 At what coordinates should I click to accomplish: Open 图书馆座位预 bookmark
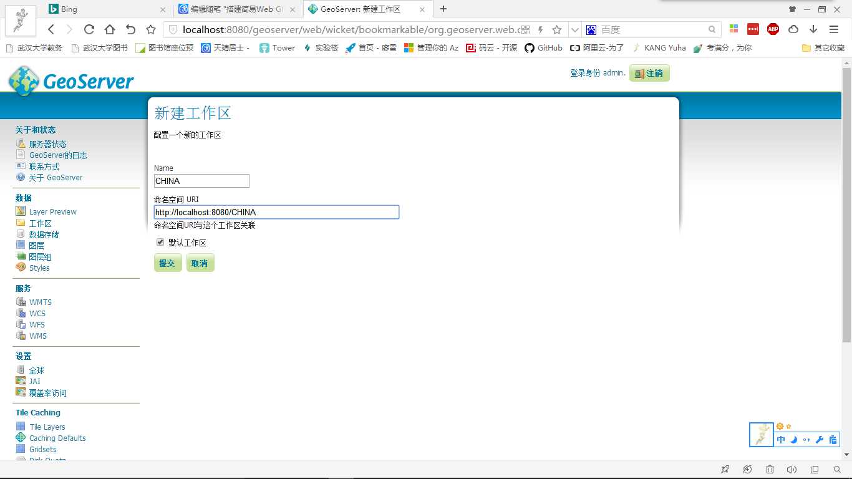[x=165, y=47]
